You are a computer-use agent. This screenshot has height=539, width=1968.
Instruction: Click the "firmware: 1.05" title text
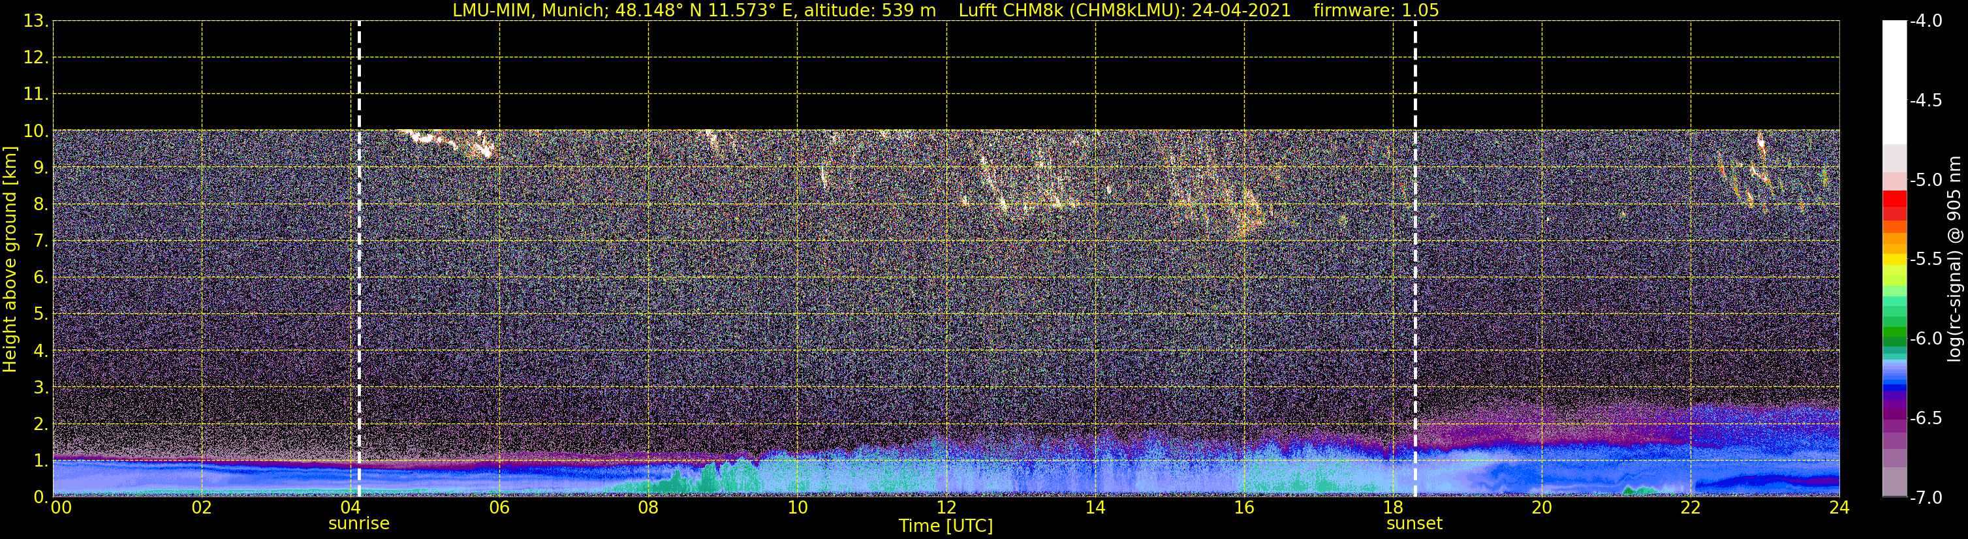[x=1376, y=10]
